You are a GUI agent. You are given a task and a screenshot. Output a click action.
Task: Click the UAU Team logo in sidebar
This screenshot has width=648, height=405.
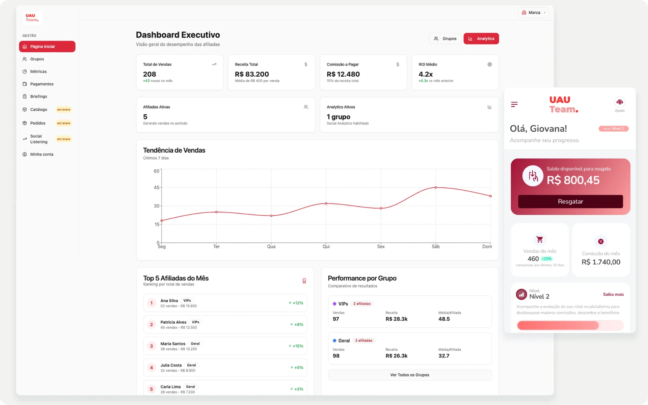click(32, 18)
